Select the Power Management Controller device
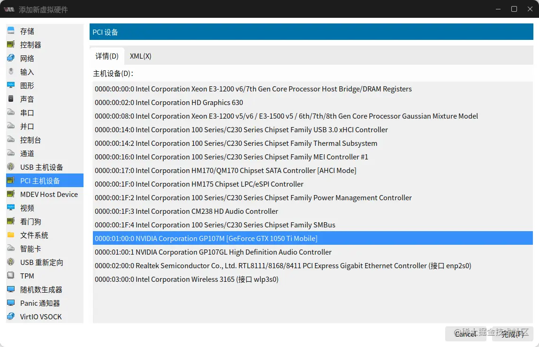 [313, 197]
